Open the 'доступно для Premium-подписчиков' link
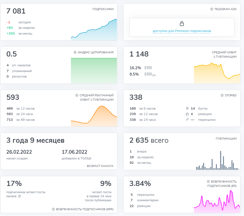 [x=182, y=31]
